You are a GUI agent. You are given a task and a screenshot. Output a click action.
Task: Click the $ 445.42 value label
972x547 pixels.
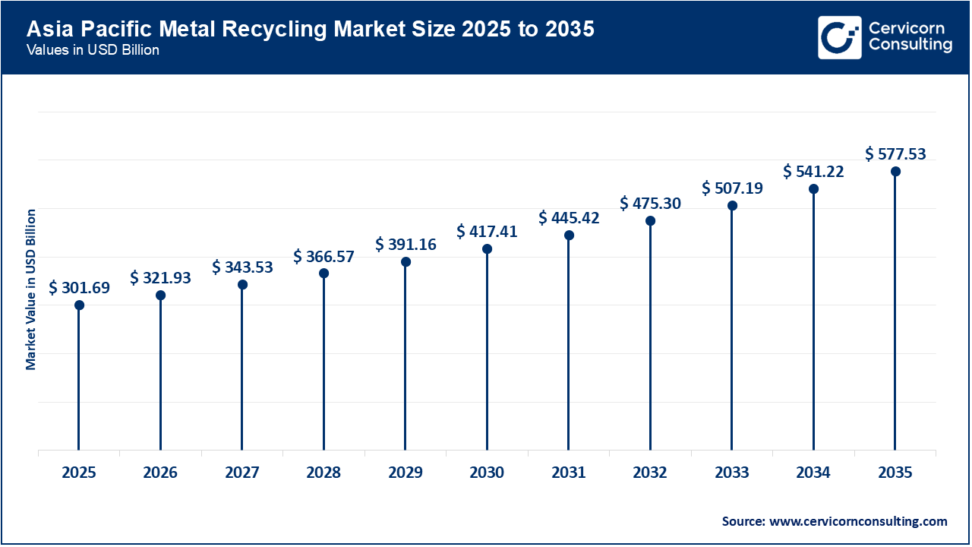pyautogui.click(x=570, y=217)
